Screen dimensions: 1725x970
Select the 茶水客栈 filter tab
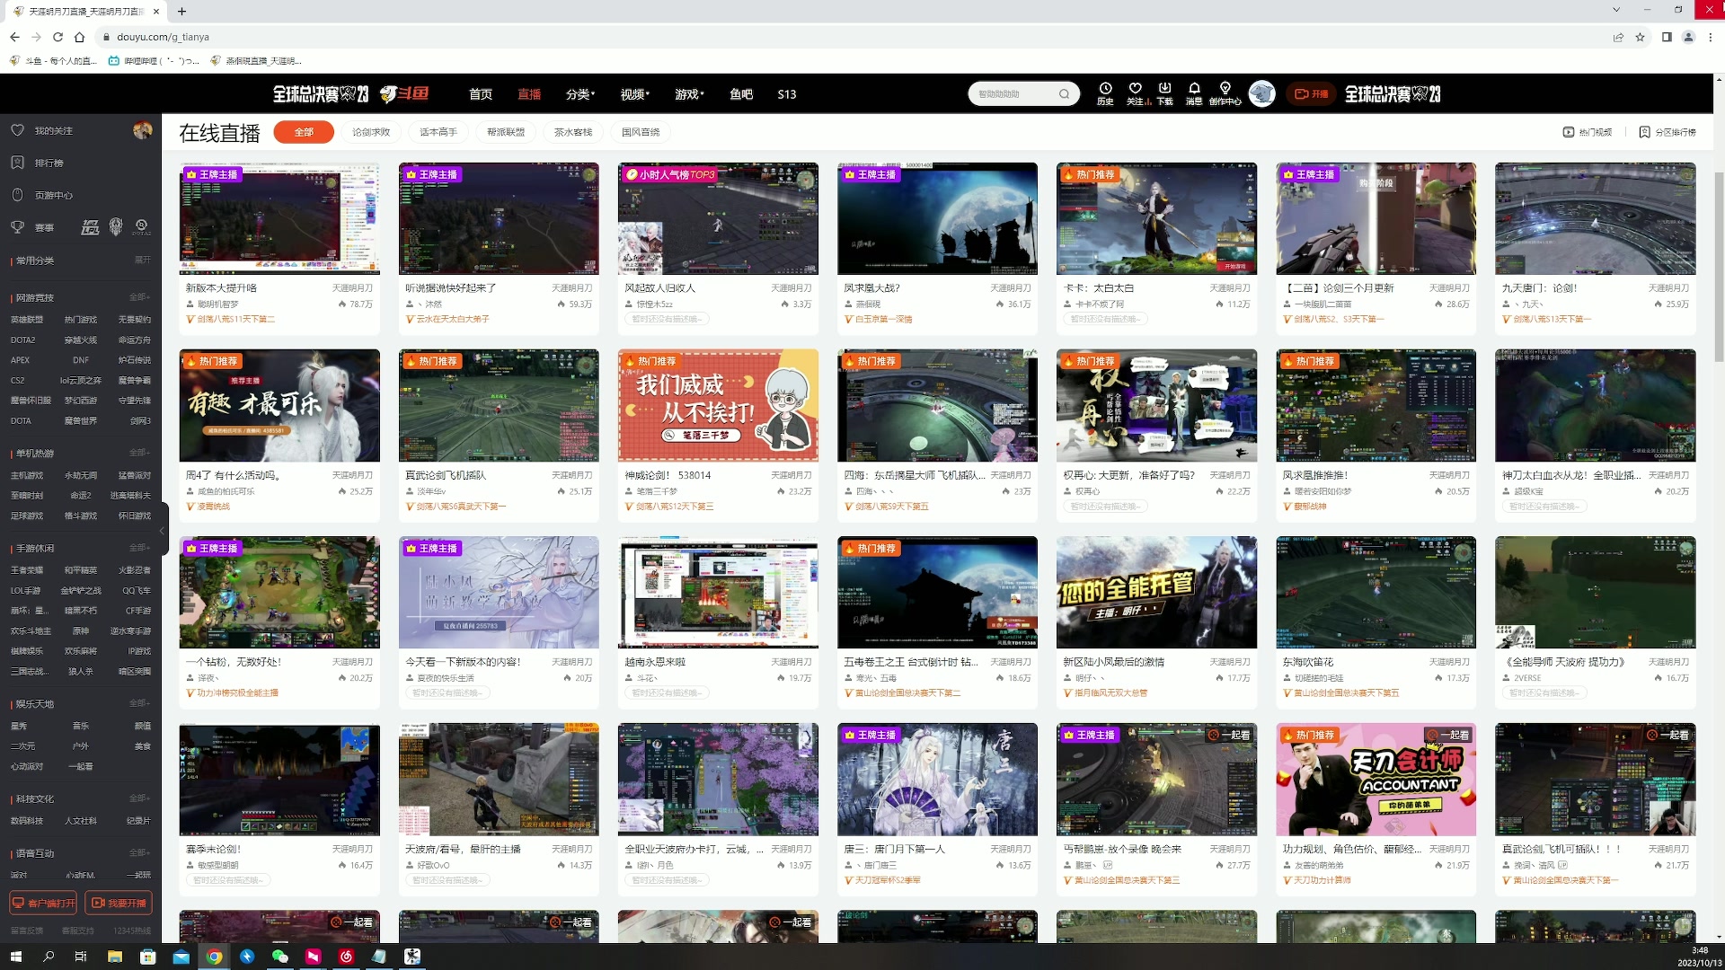(x=573, y=132)
